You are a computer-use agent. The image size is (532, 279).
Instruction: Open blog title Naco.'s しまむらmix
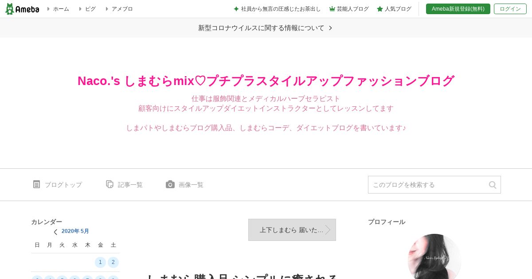click(x=266, y=81)
